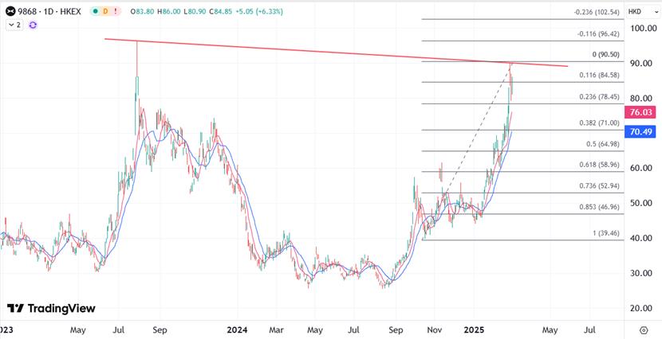The height and width of the screenshot is (339, 662).
Task: Click the blue 70.49 price label
Action: point(641,131)
